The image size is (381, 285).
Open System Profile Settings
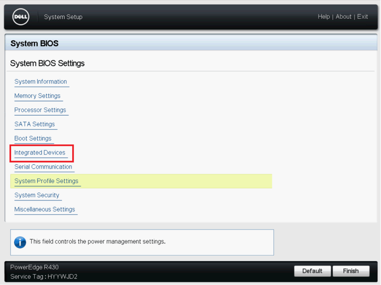tap(141, 181)
